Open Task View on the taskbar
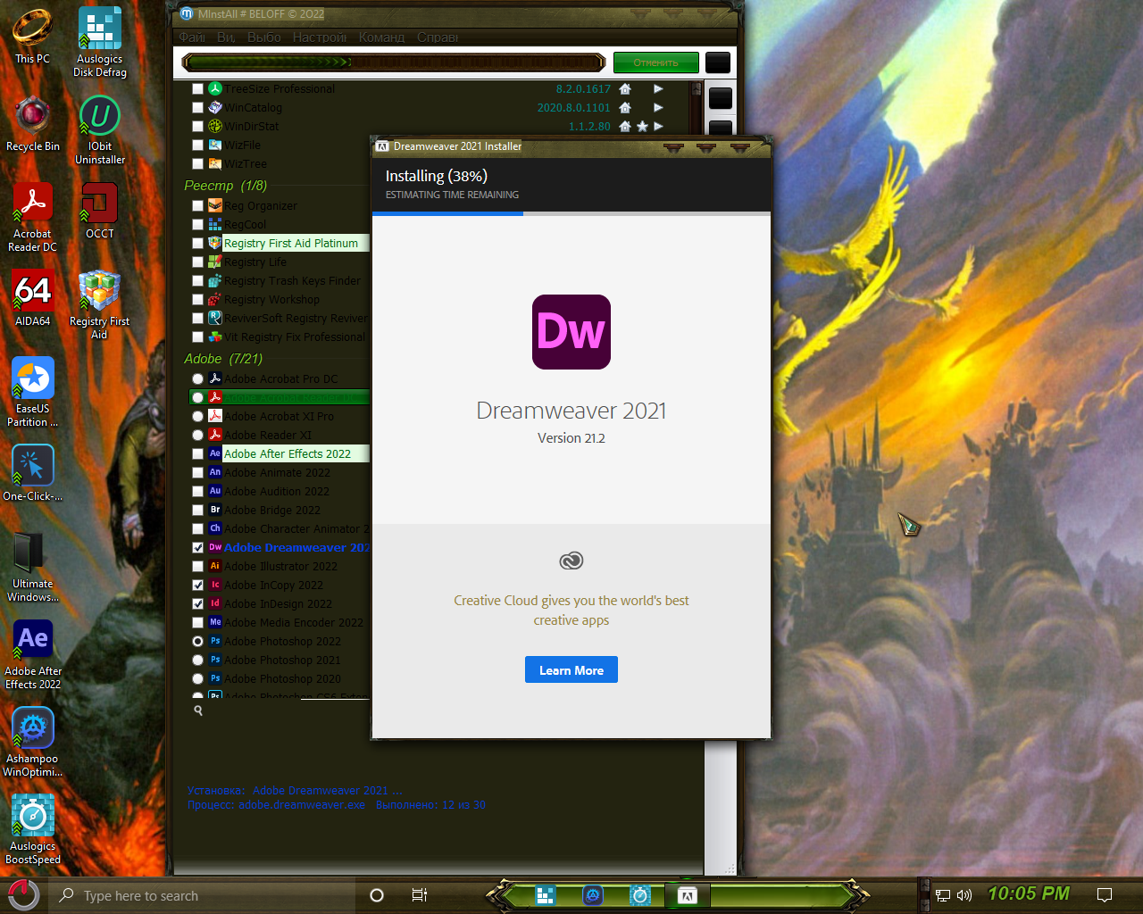Screen dimensions: 1143x914 point(420,895)
